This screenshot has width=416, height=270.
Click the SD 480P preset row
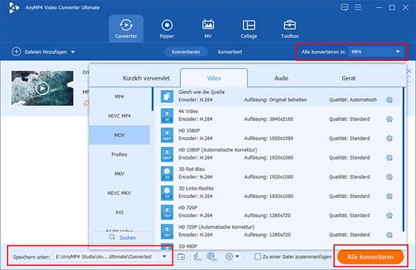coord(279,246)
